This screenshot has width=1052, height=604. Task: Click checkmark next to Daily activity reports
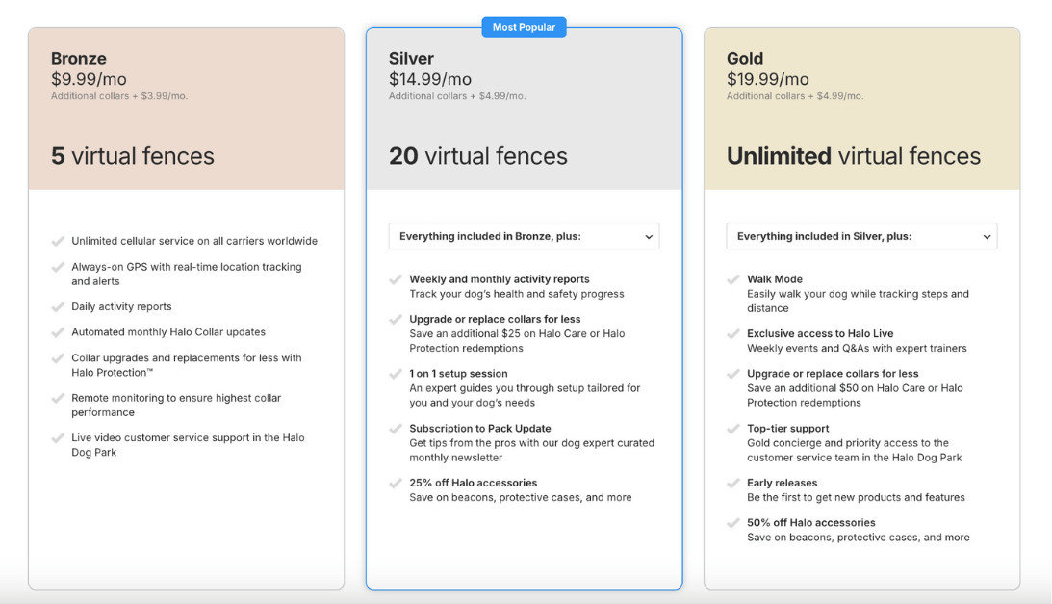(58, 307)
